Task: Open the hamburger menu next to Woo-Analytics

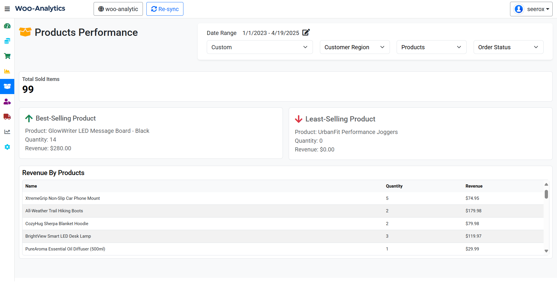Action: click(7, 8)
